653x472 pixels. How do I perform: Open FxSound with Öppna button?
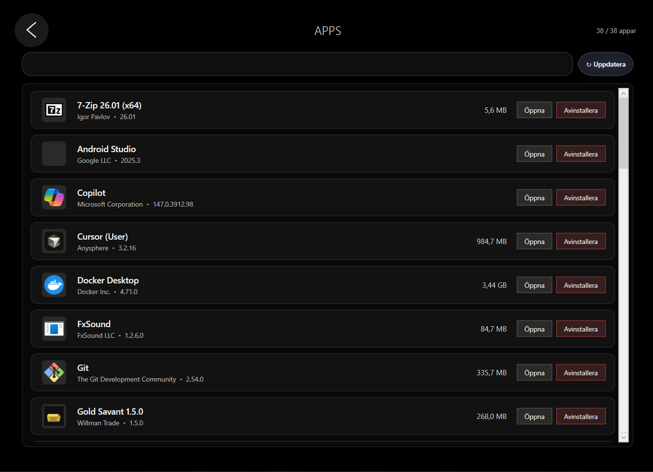[534, 329]
